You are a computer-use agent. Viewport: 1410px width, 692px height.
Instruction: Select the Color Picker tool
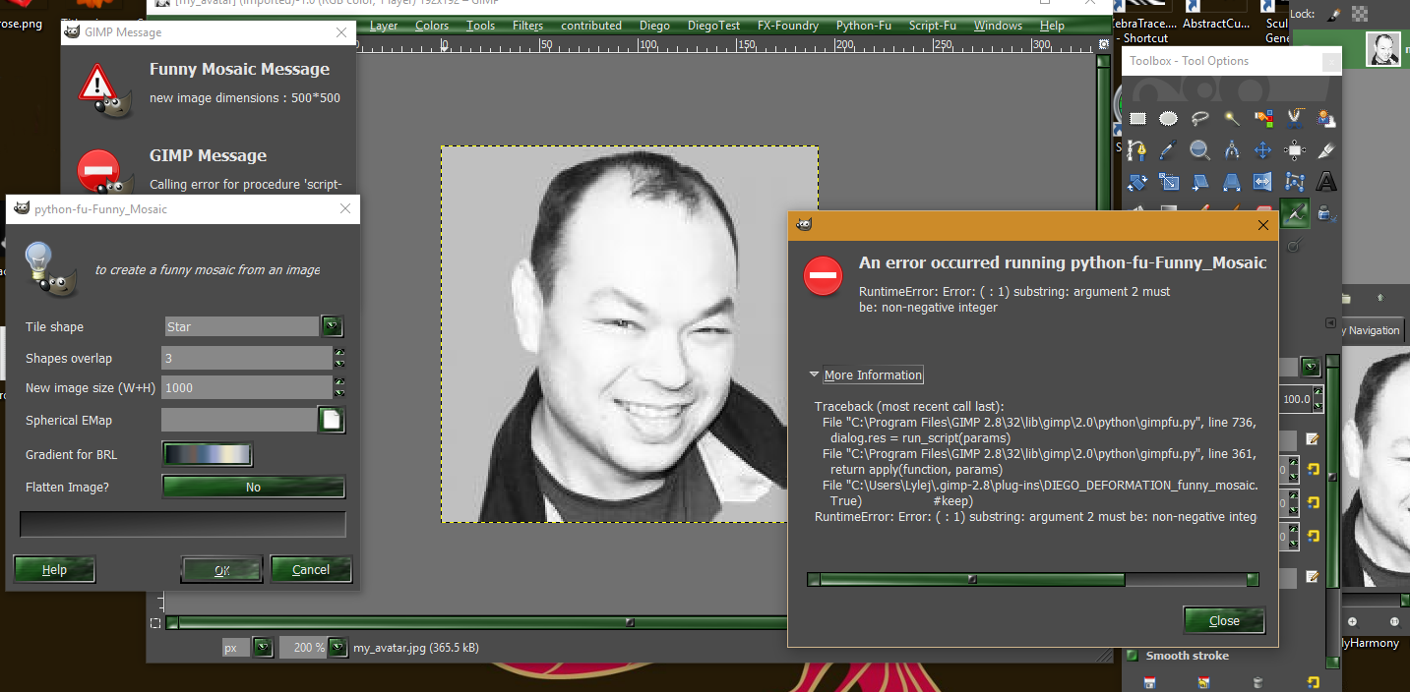tap(1168, 150)
